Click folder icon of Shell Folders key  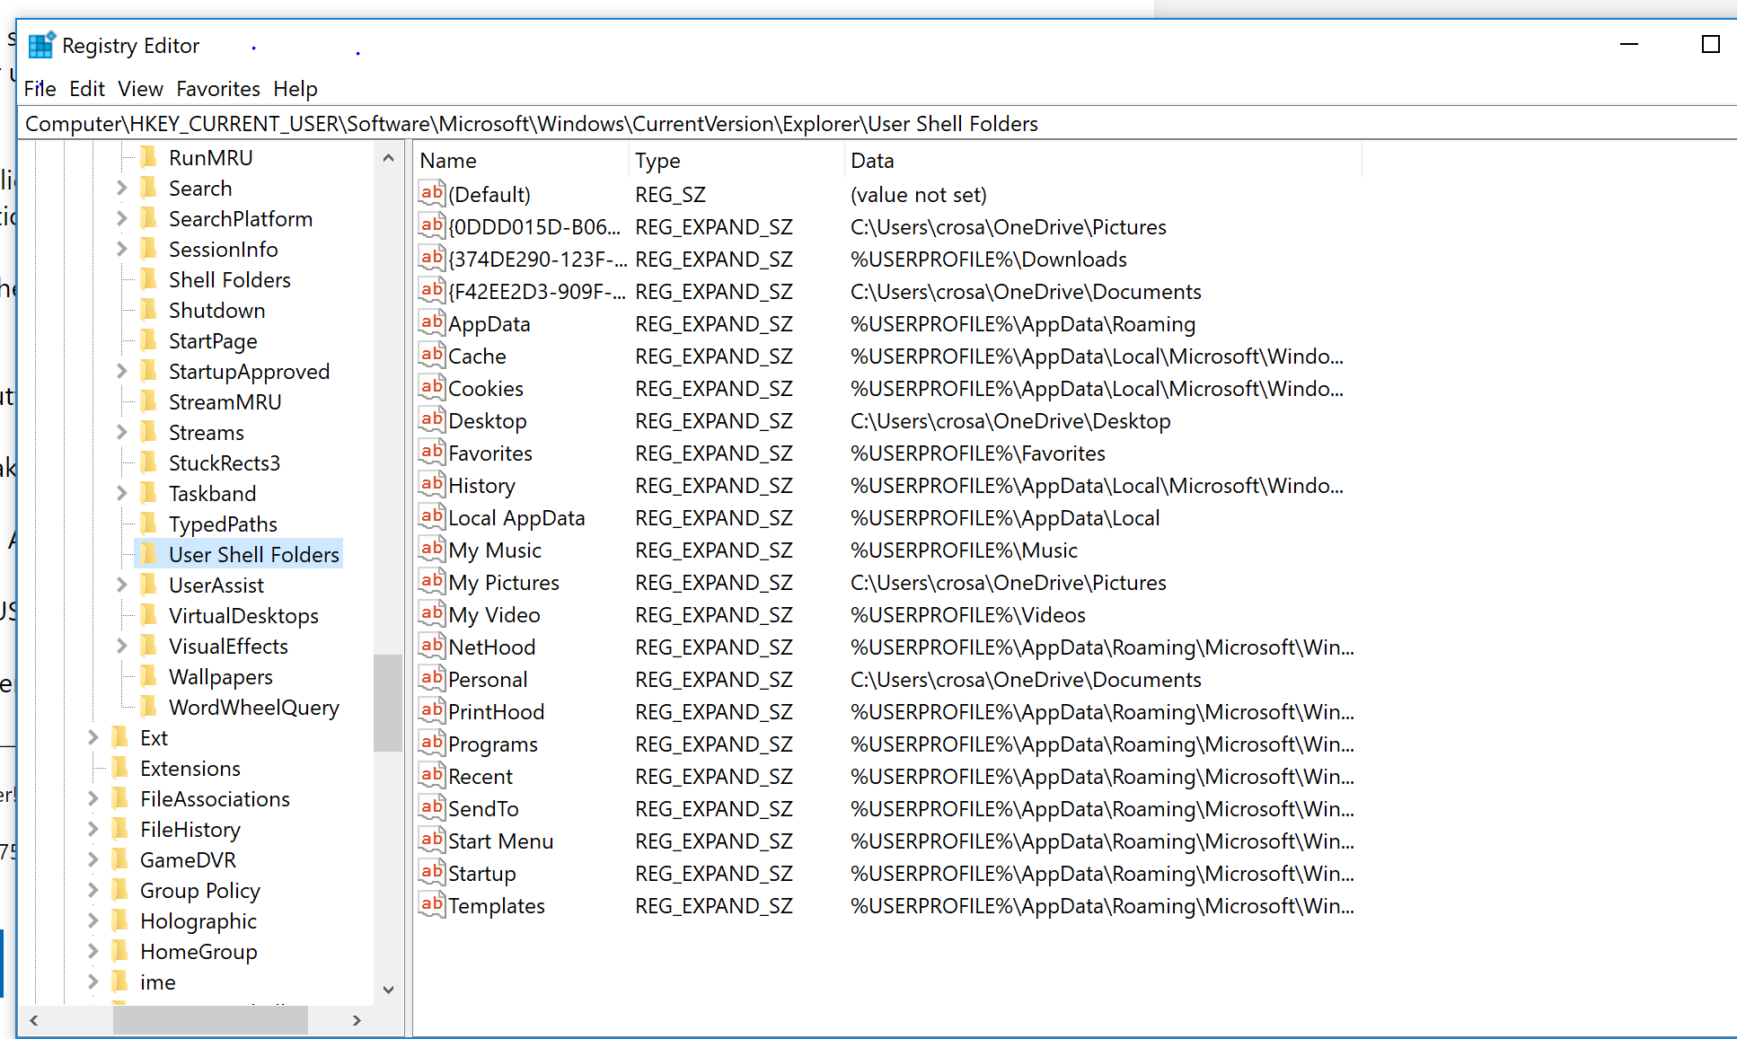[149, 279]
